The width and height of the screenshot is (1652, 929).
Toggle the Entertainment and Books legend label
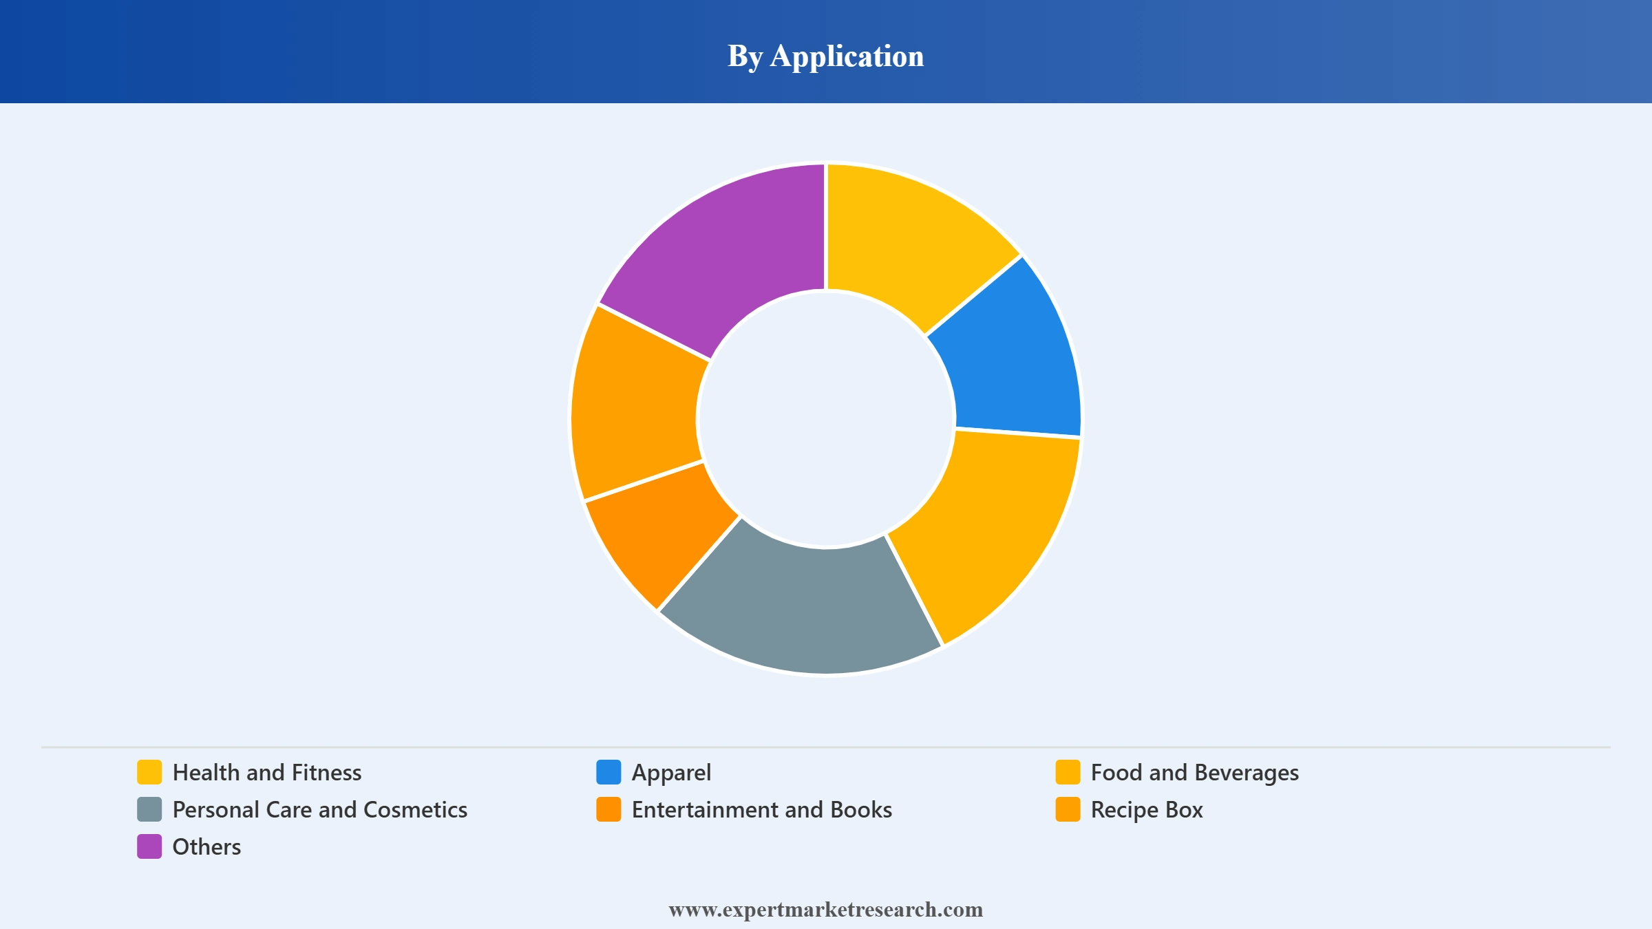(762, 810)
